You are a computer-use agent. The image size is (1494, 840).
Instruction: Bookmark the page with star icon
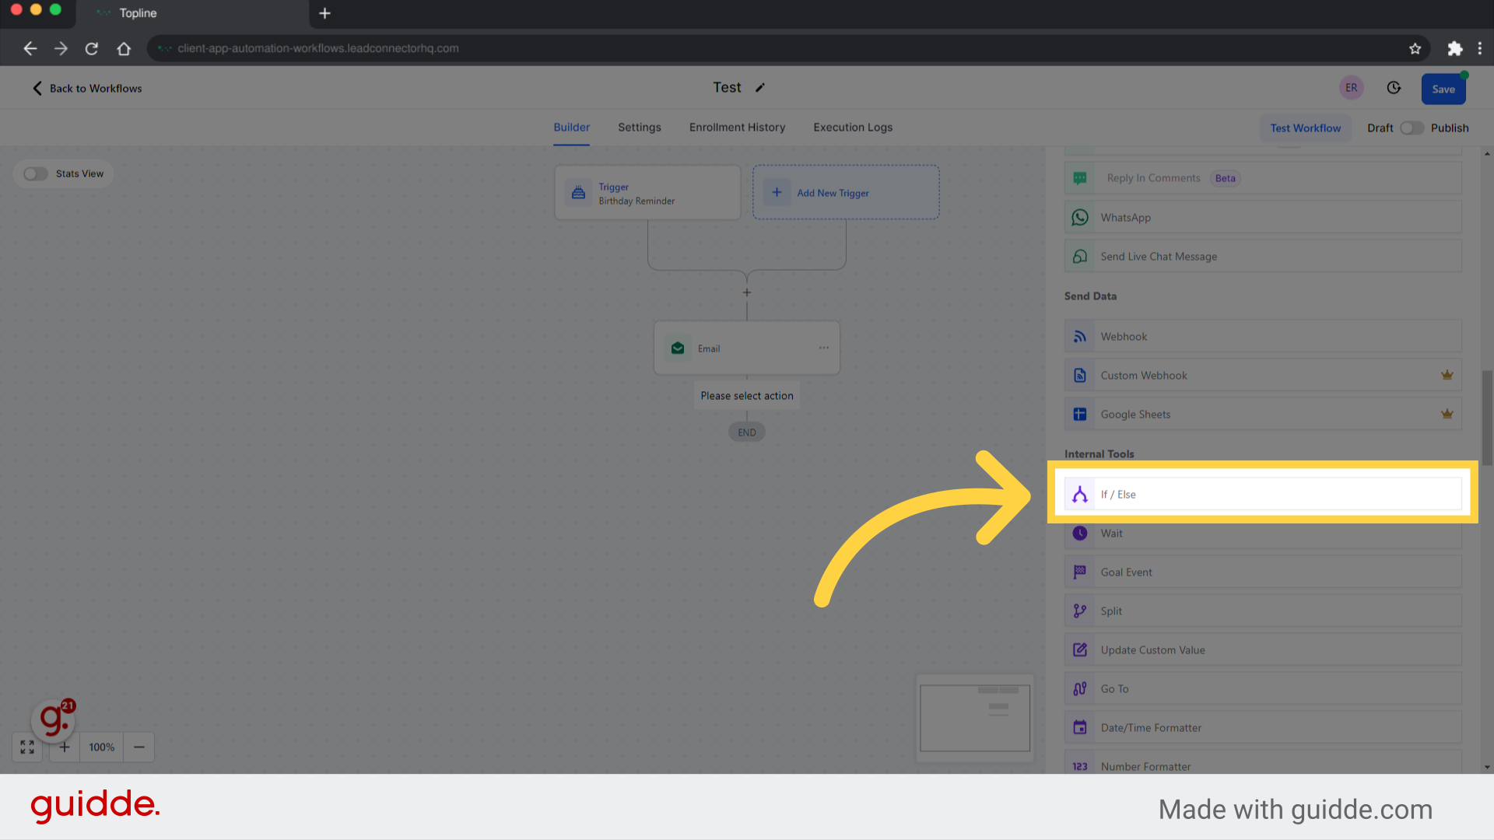click(x=1415, y=48)
